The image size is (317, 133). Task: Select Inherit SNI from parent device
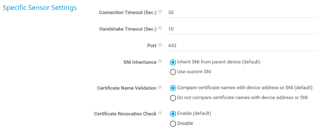(173, 62)
